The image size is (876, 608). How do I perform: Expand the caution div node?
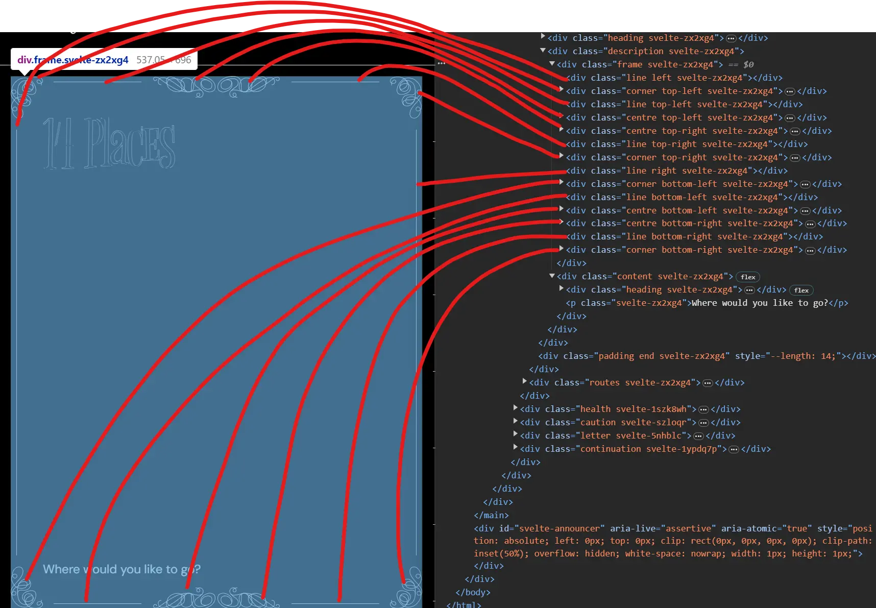pyautogui.click(x=515, y=421)
